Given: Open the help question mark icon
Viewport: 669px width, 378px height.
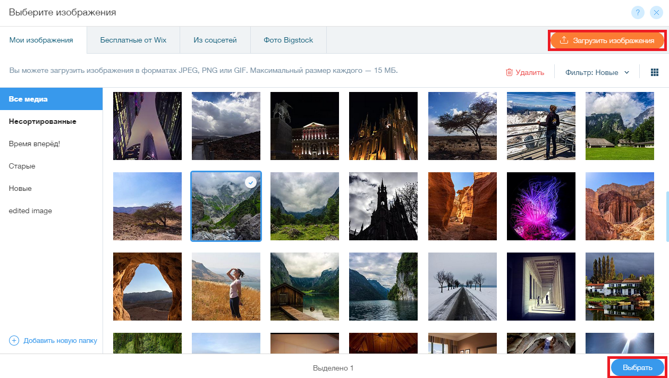Looking at the screenshot, I should click(637, 12).
